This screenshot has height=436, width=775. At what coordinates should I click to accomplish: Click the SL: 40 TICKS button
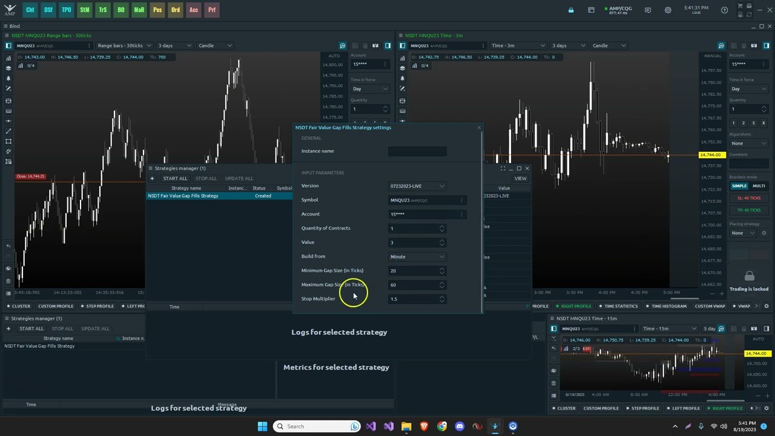(749, 198)
